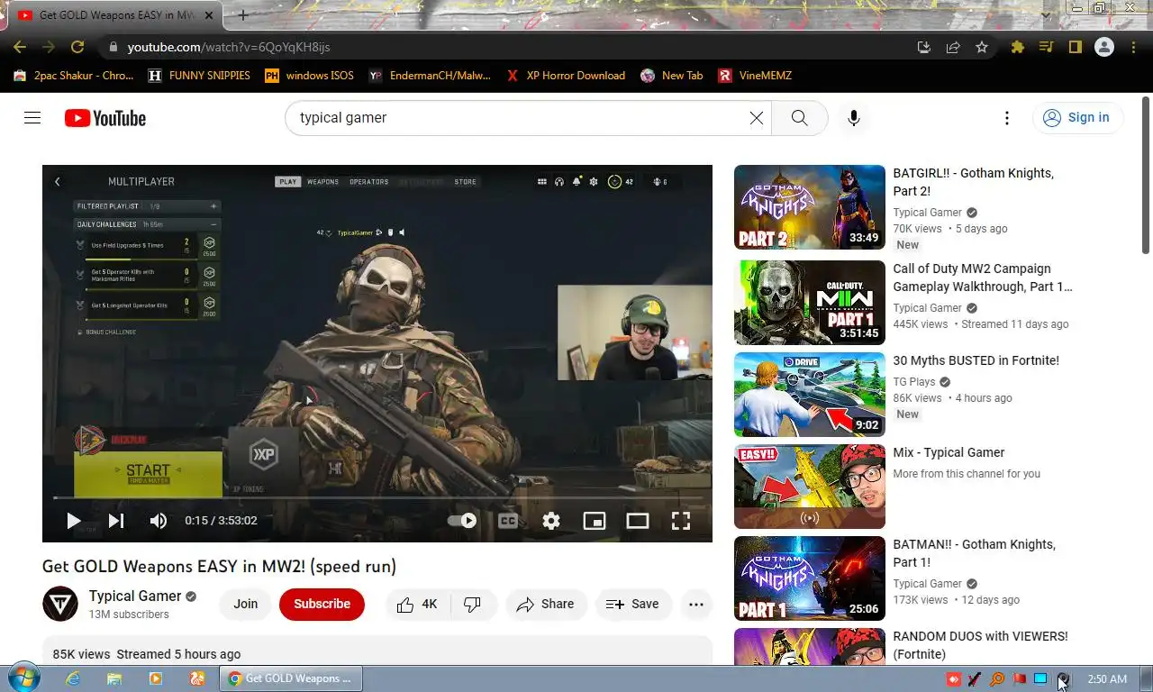Viewport: 1153px width, 692px height.
Task: Open Windows Explorer from taskbar
Action: click(x=114, y=678)
